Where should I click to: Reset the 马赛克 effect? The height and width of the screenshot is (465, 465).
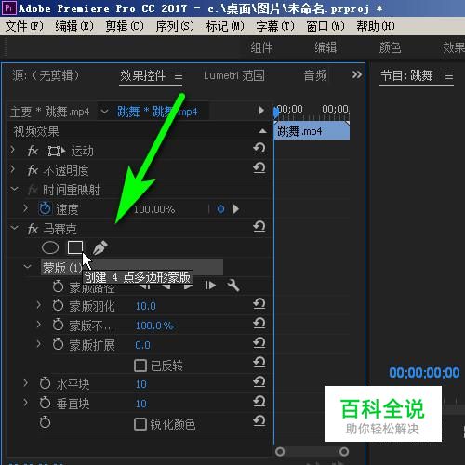pyautogui.click(x=259, y=226)
